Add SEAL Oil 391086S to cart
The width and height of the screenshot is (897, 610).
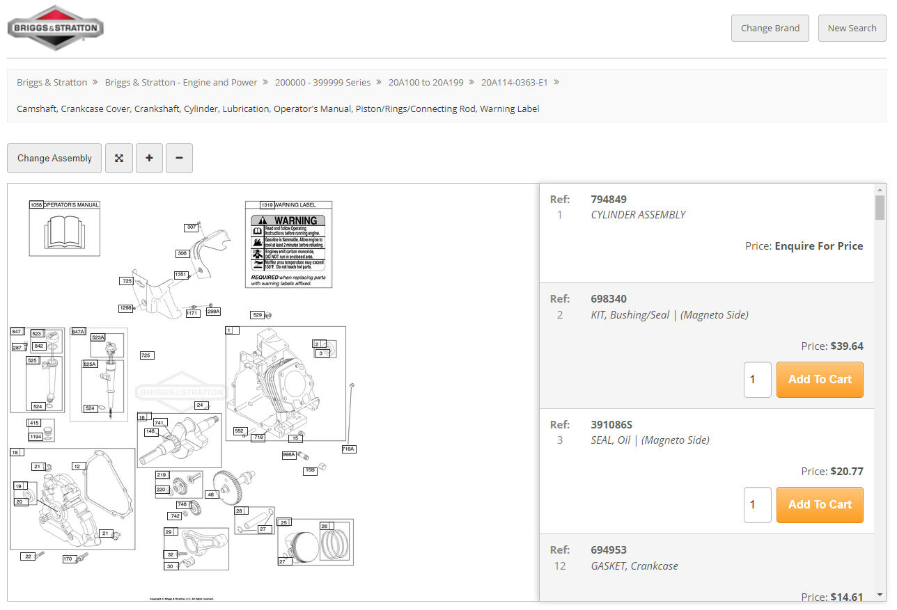click(820, 504)
